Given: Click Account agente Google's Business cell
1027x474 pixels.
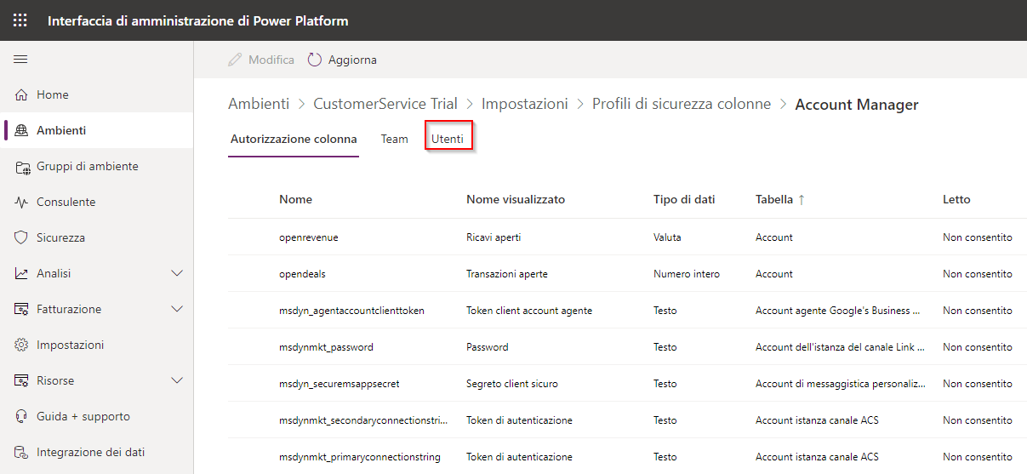Looking at the screenshot, I should 838,311.
